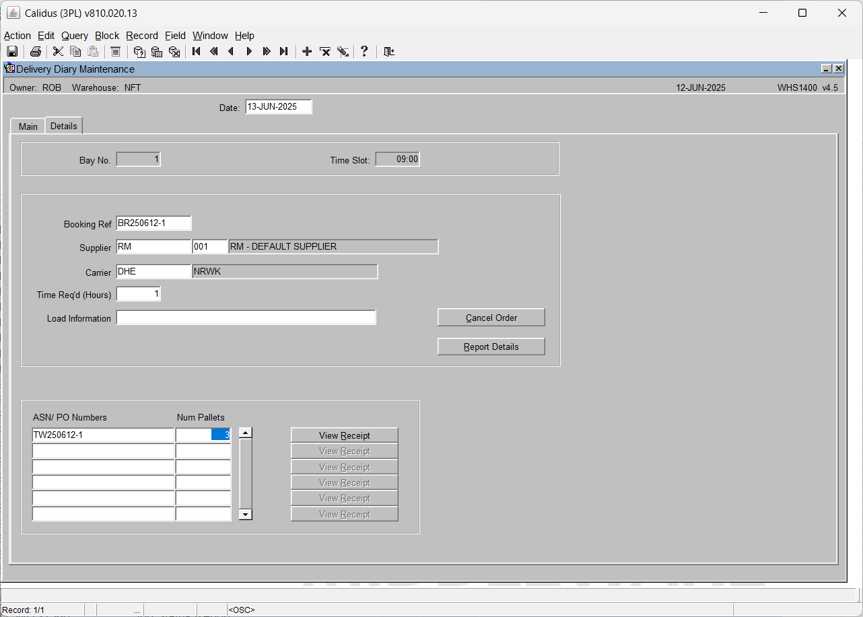Click the Supplier code field RM
The image size is (863, 617).
[x=153, y=247]
